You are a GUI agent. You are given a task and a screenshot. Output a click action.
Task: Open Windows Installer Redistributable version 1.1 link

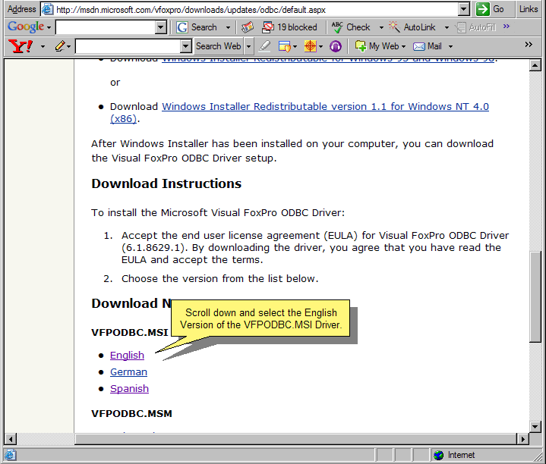coord(325,107)
